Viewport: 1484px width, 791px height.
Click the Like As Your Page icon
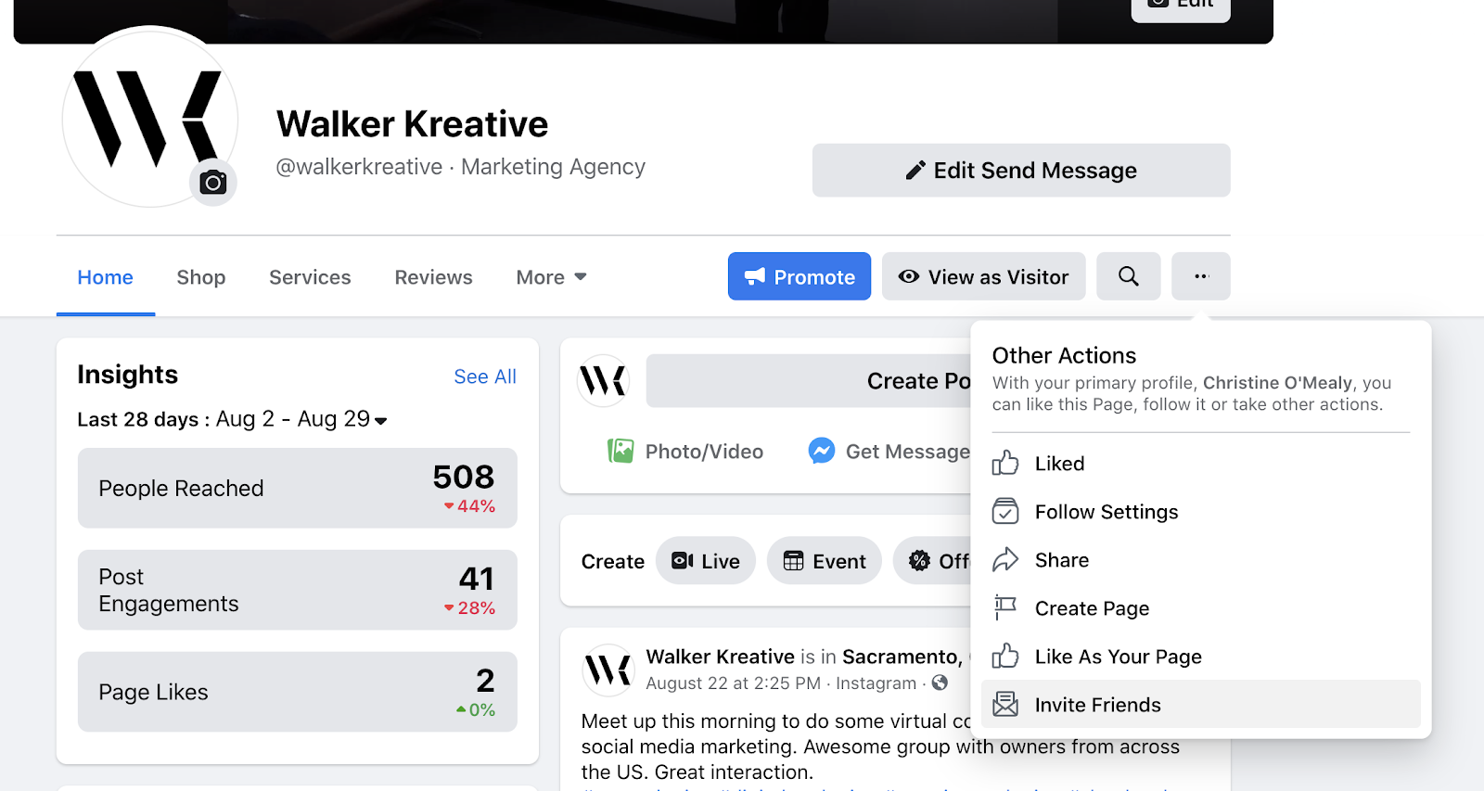[x=1005, y=657]
